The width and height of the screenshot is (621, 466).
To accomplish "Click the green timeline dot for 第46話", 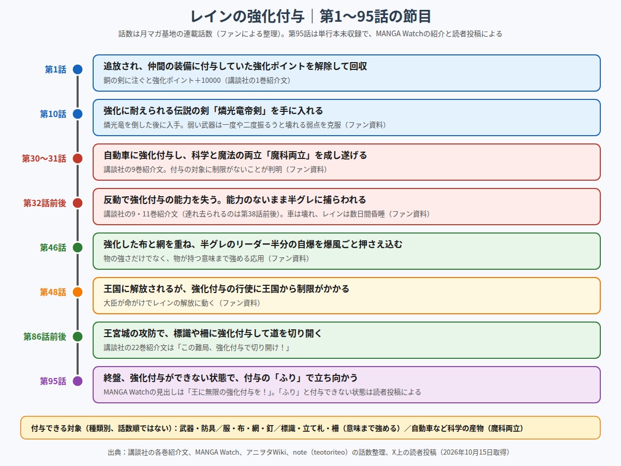I will [x=78, y=247].
